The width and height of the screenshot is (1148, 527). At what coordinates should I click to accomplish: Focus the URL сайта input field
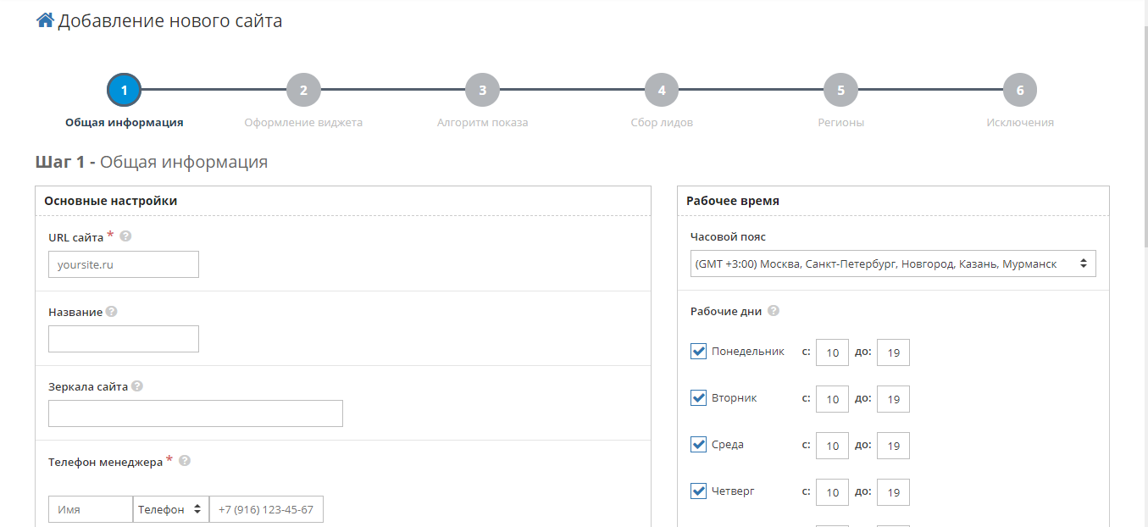124,264
